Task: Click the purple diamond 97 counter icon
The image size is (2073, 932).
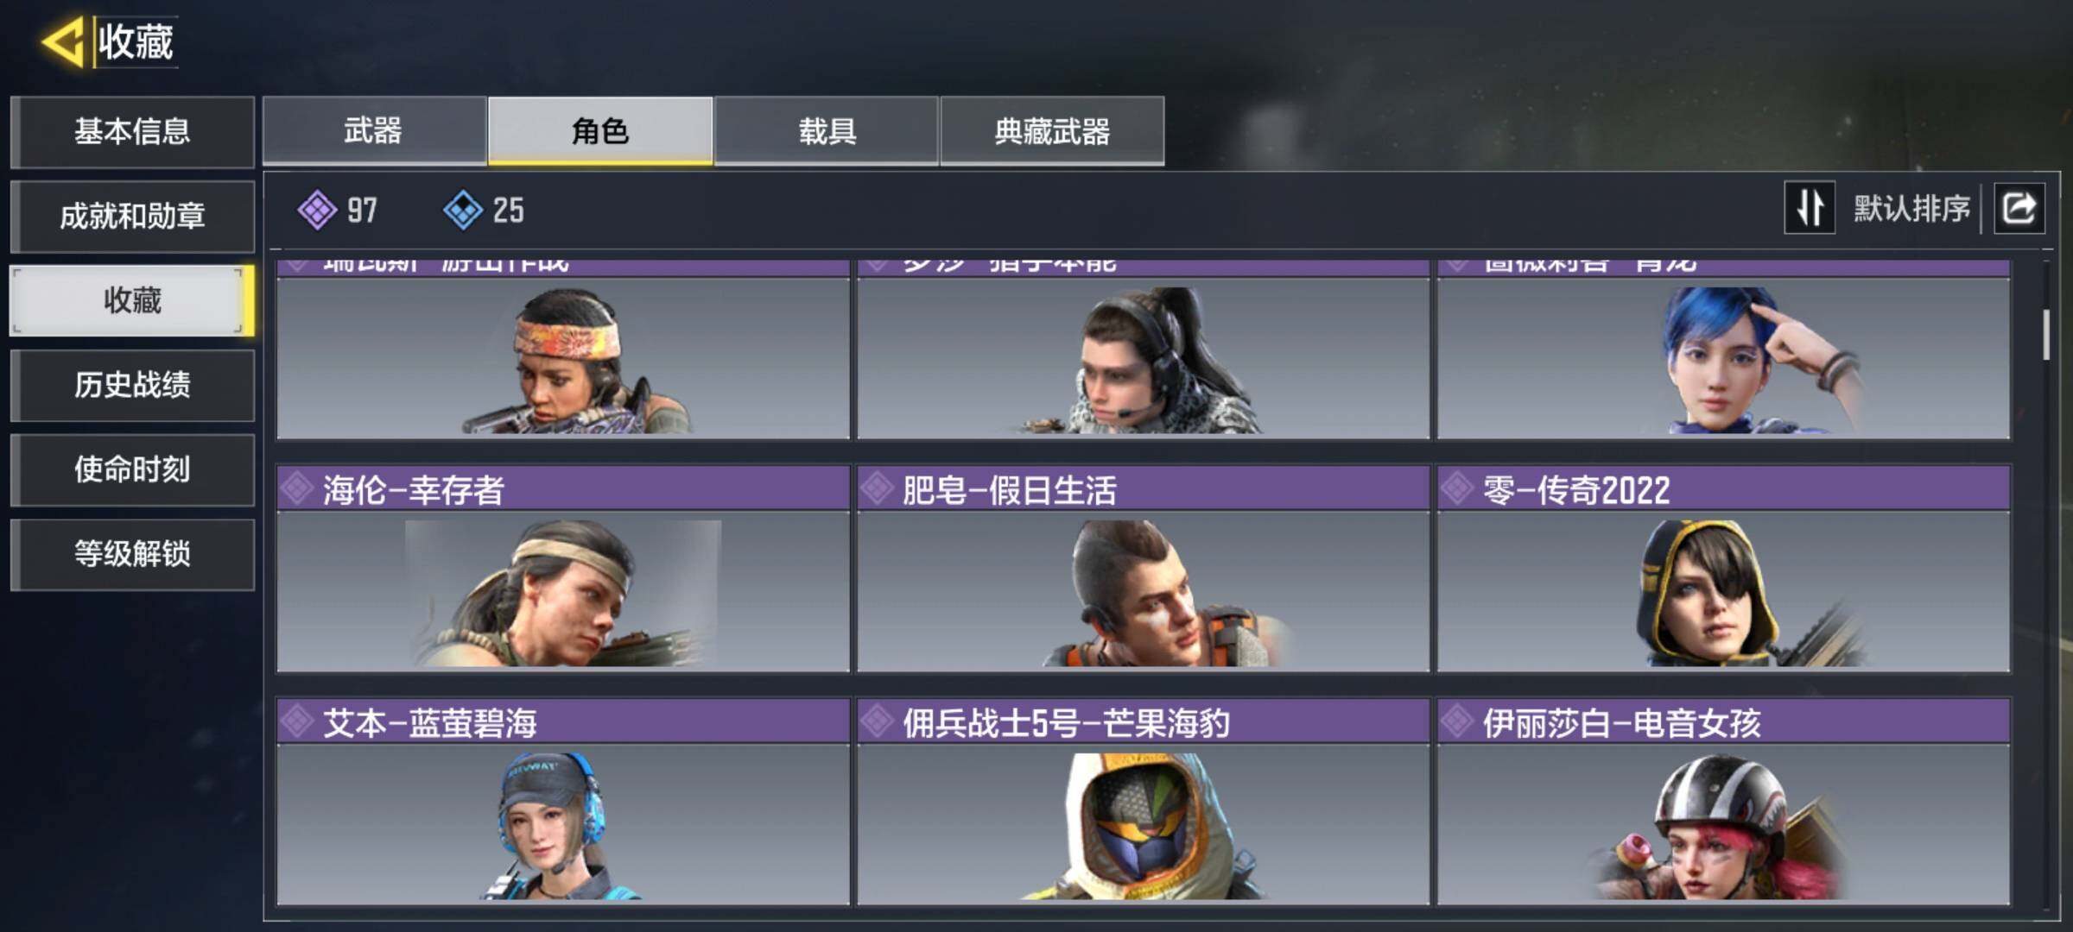Action: 317,210
